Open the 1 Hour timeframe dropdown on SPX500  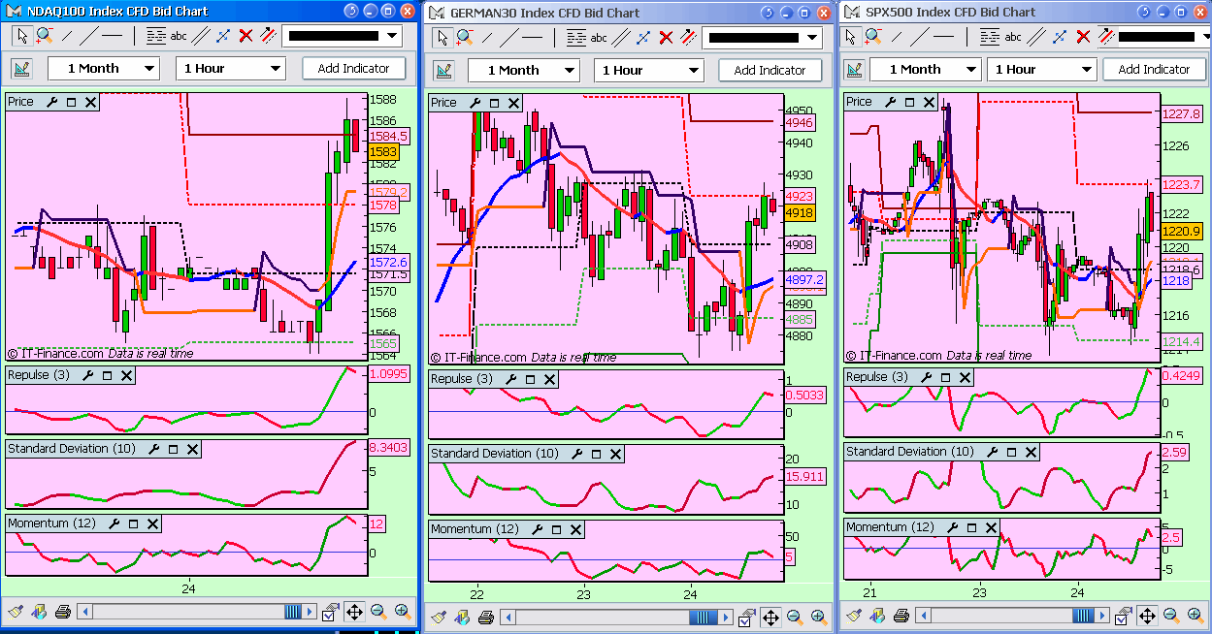click(1041, 69)
